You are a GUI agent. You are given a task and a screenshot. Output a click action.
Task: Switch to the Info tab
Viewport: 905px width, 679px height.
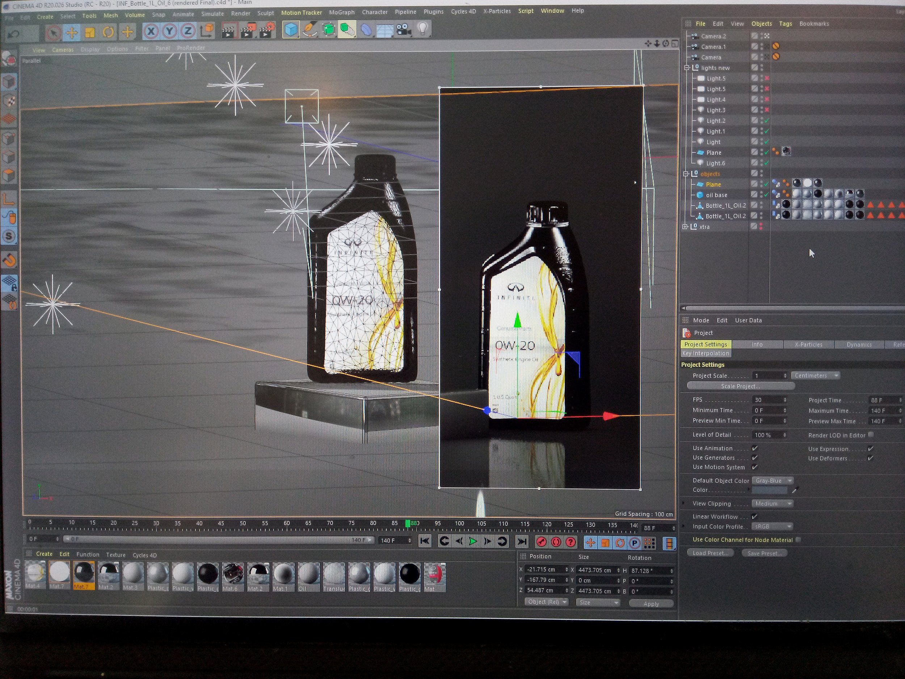coord(757,344)
